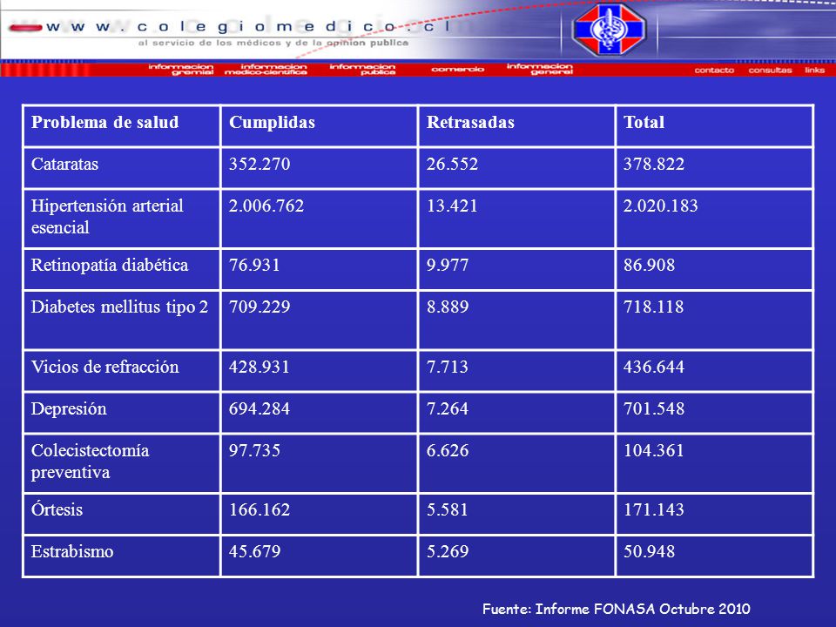Select the Retinopatía diabética label
The width and height of the screenshot is (836, 627).
point(110,265)
